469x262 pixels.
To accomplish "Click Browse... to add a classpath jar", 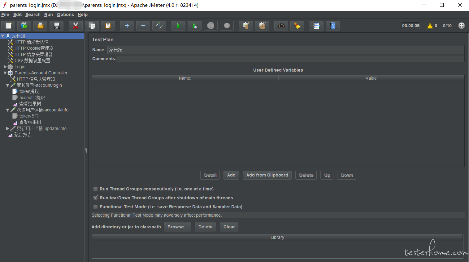I will point(177,227).
